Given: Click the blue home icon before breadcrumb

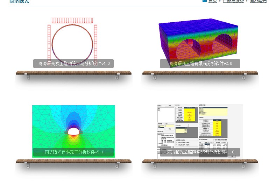Looking at the screenshot, I should (204, 1).
